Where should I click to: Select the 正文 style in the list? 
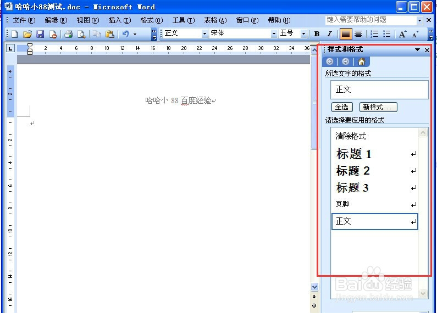point(375,222)
